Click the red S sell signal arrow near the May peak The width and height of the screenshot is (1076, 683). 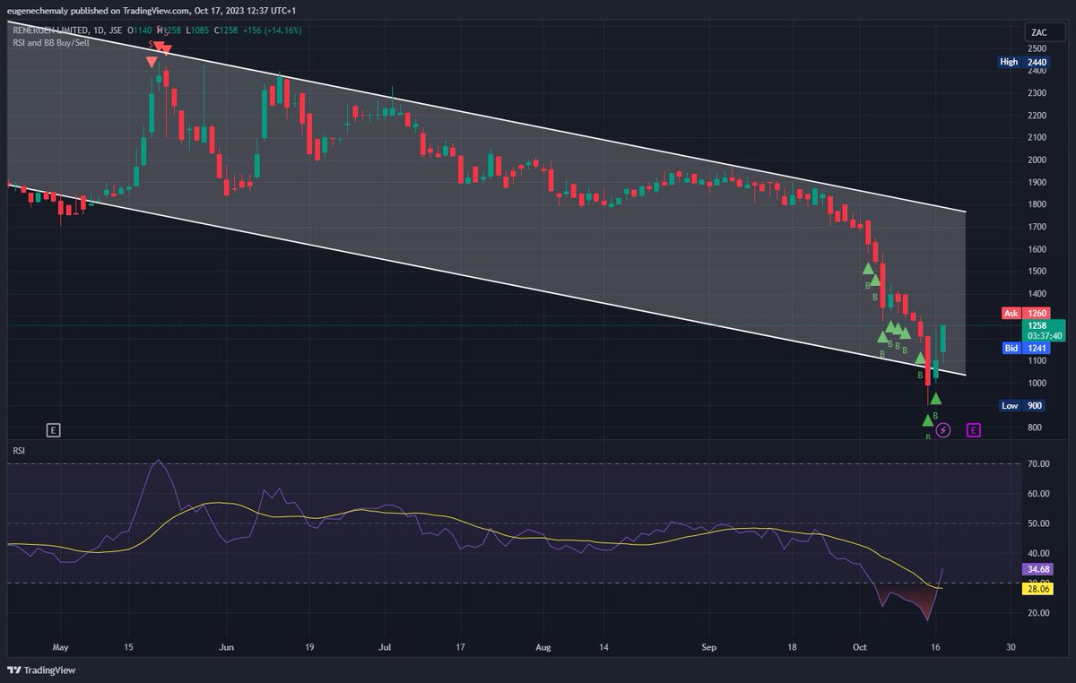coord(158,43)
